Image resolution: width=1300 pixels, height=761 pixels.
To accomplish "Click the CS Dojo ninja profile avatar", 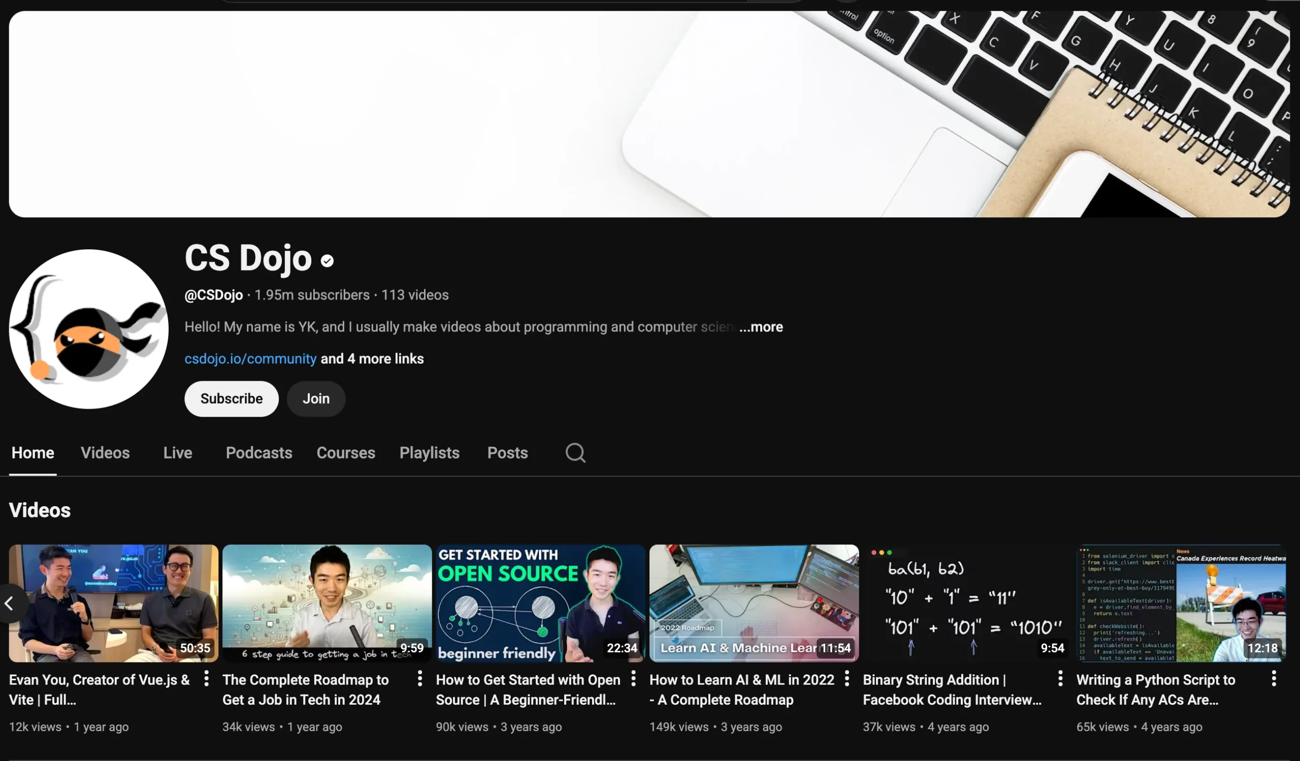I will point(89,329).
